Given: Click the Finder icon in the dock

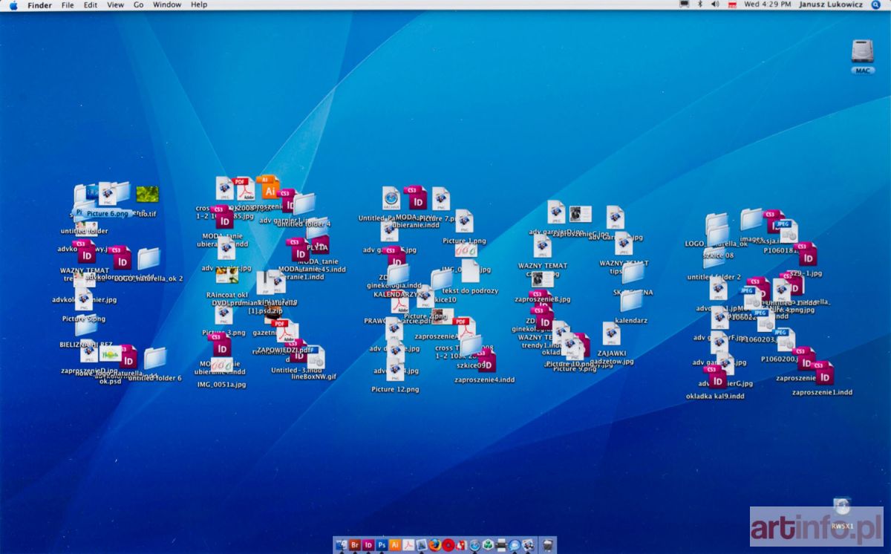Looking at the screenshot, I should tap(342, 545).
